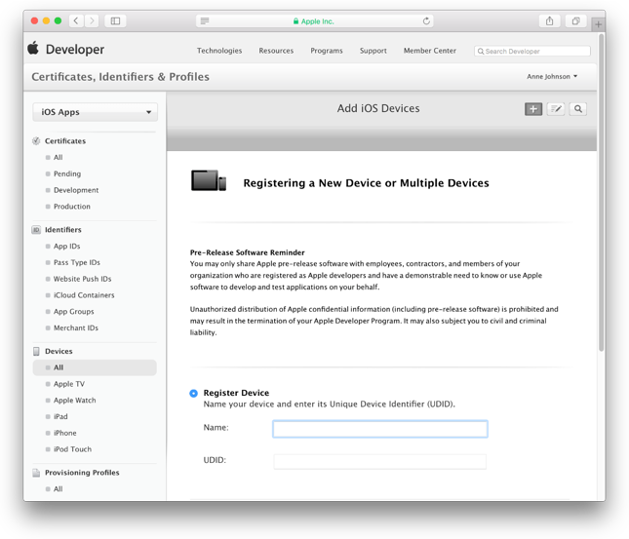The height and width of the screenshot is (539, 629).
Task: Click the edit devices pencil icon
Action: 556,109
